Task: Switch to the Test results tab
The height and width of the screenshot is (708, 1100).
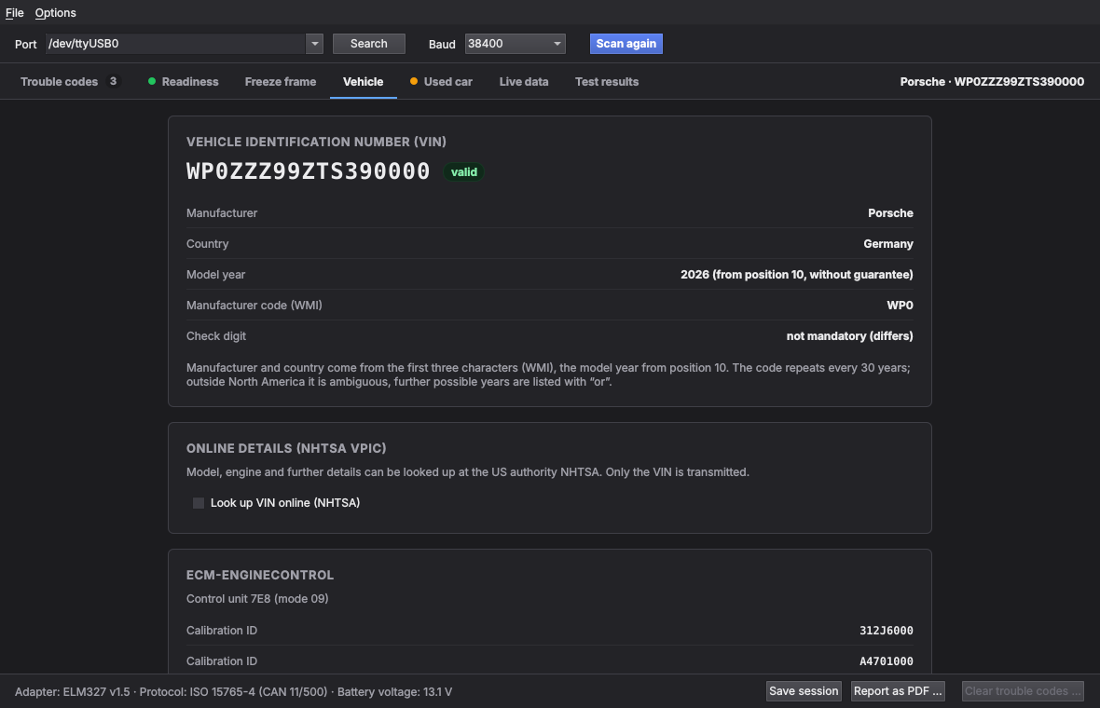Action: click(x=607, y=81)
